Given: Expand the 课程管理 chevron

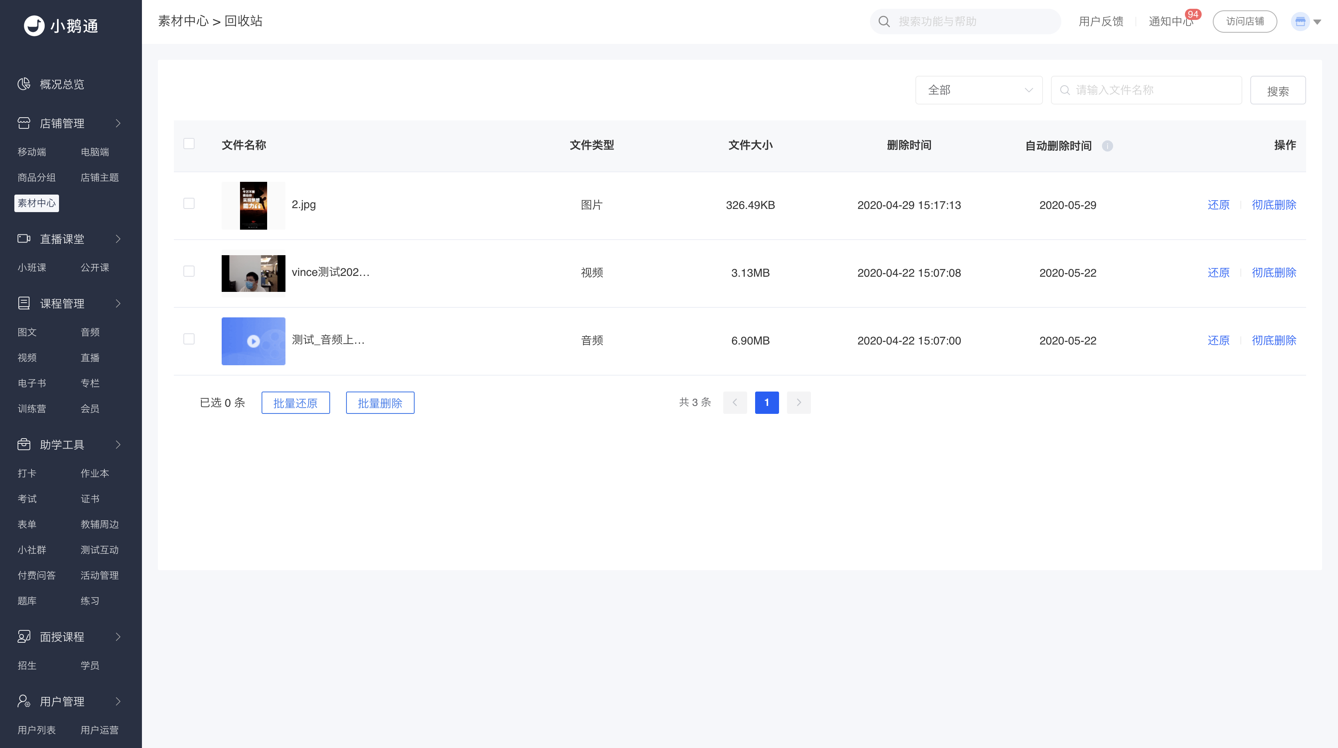Looking at the screenshot, I should coord(118,303).
